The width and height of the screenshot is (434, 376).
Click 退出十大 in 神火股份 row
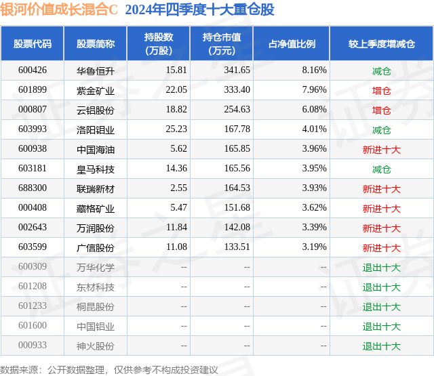(382, 346)
